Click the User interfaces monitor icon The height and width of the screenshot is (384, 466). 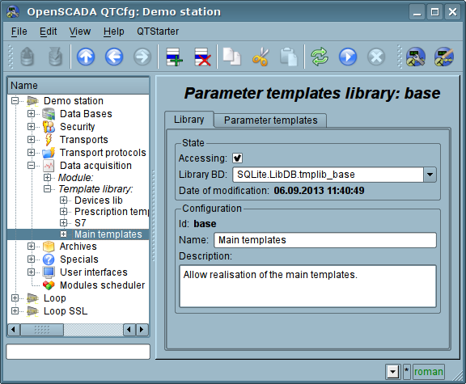(x=49, y=272)
